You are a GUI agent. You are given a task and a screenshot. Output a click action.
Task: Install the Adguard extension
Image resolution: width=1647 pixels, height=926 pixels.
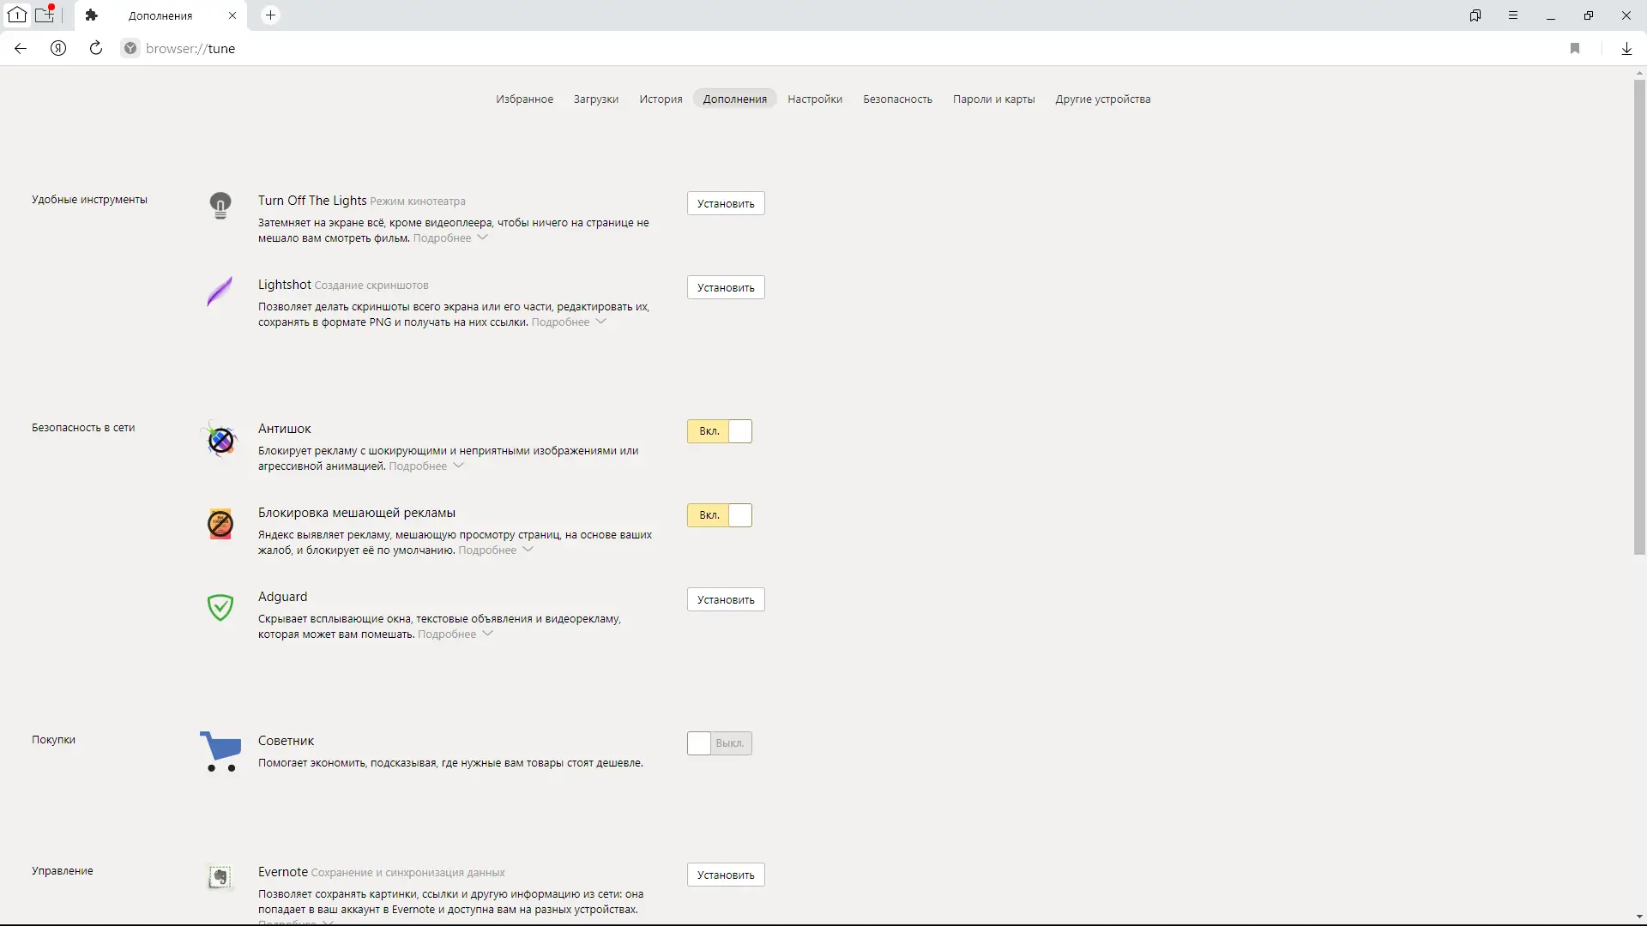coord(725,599)
